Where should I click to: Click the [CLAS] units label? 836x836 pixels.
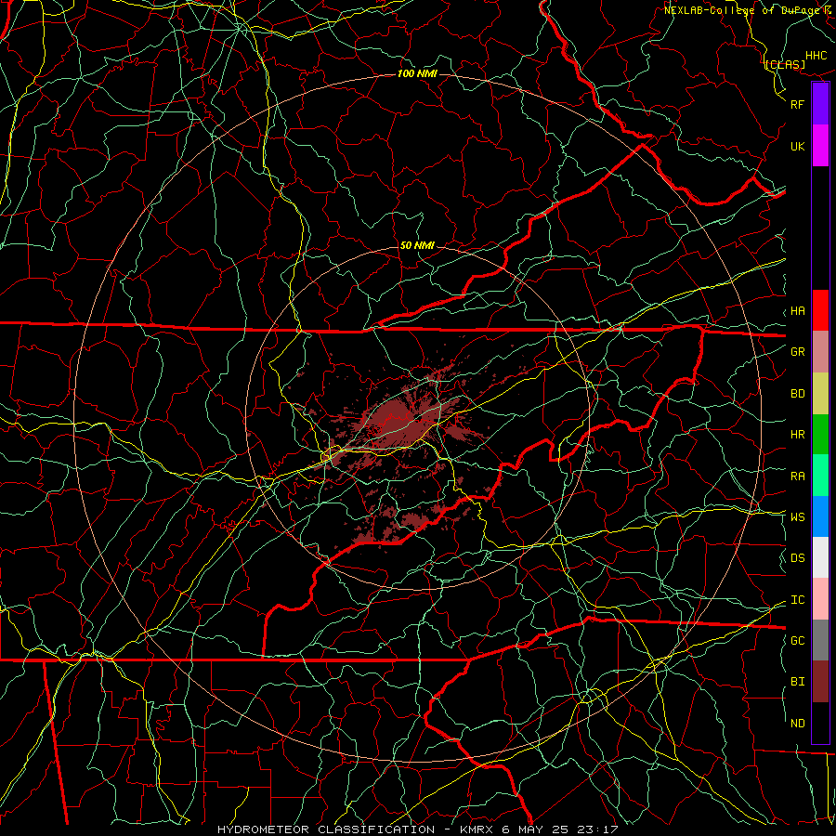pos(785,64)
